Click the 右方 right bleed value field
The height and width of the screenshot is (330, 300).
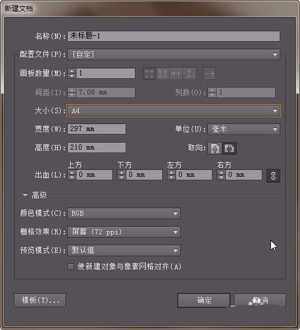click(x=244, y=175)
